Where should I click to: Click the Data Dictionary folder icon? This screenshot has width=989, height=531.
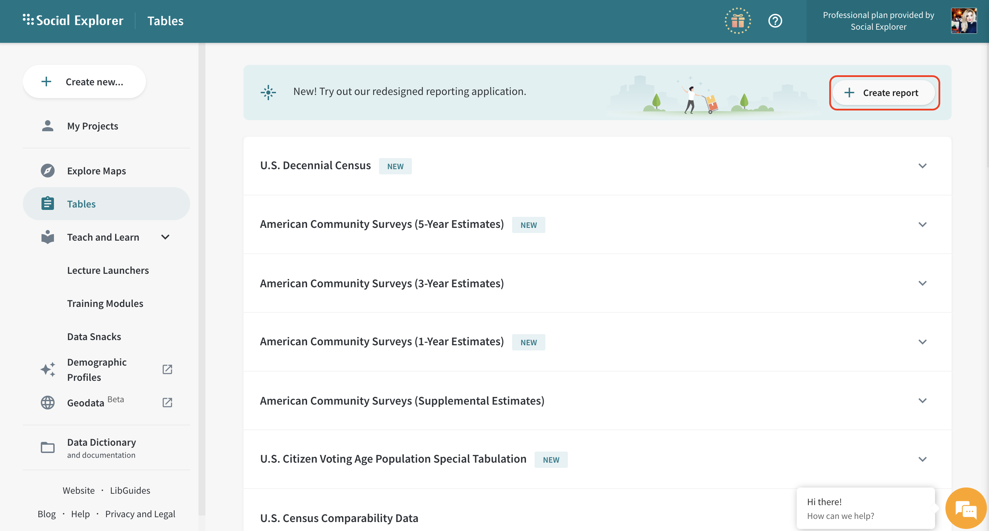click(48, 447)
